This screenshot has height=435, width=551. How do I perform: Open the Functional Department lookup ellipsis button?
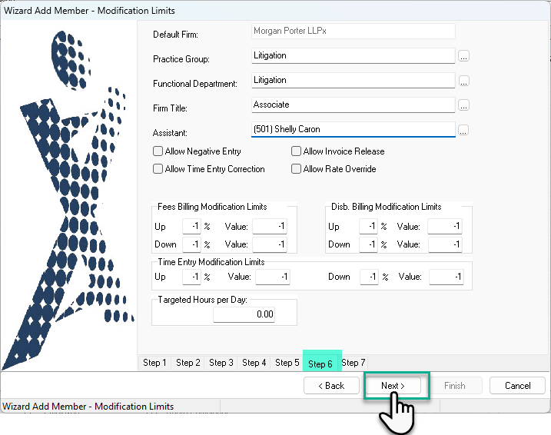click(464, 81)
